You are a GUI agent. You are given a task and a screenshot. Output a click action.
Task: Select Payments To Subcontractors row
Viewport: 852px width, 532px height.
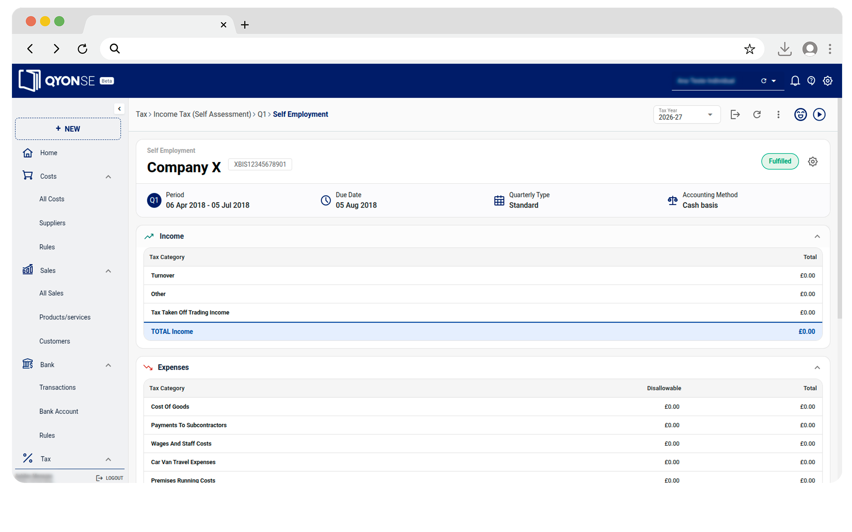click(483, 425)
